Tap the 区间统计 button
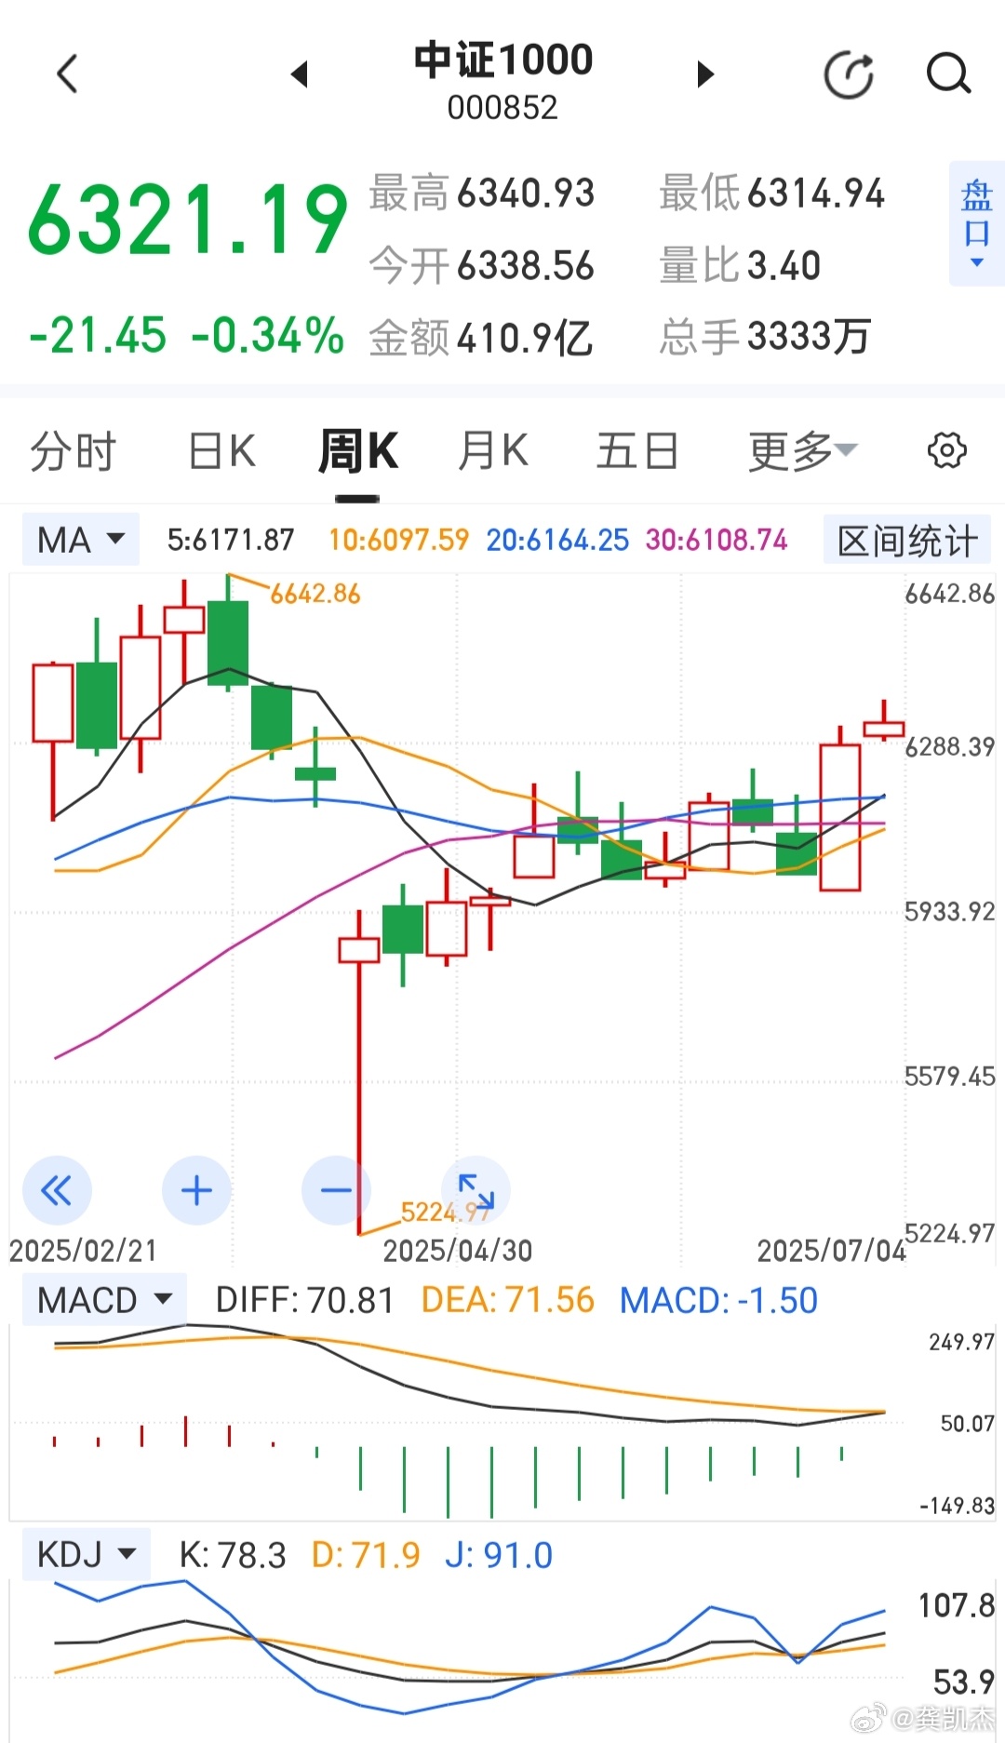Image resolution: width=1005 pixels, height=1743 pixels. point(907,540)
